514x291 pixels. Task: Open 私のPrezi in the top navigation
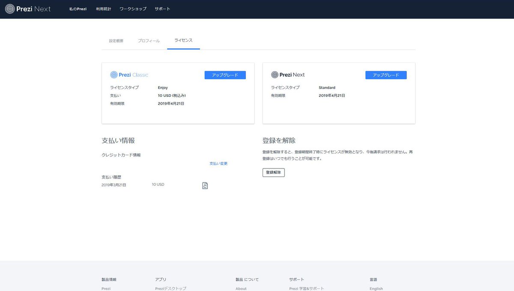coord(78,9)
